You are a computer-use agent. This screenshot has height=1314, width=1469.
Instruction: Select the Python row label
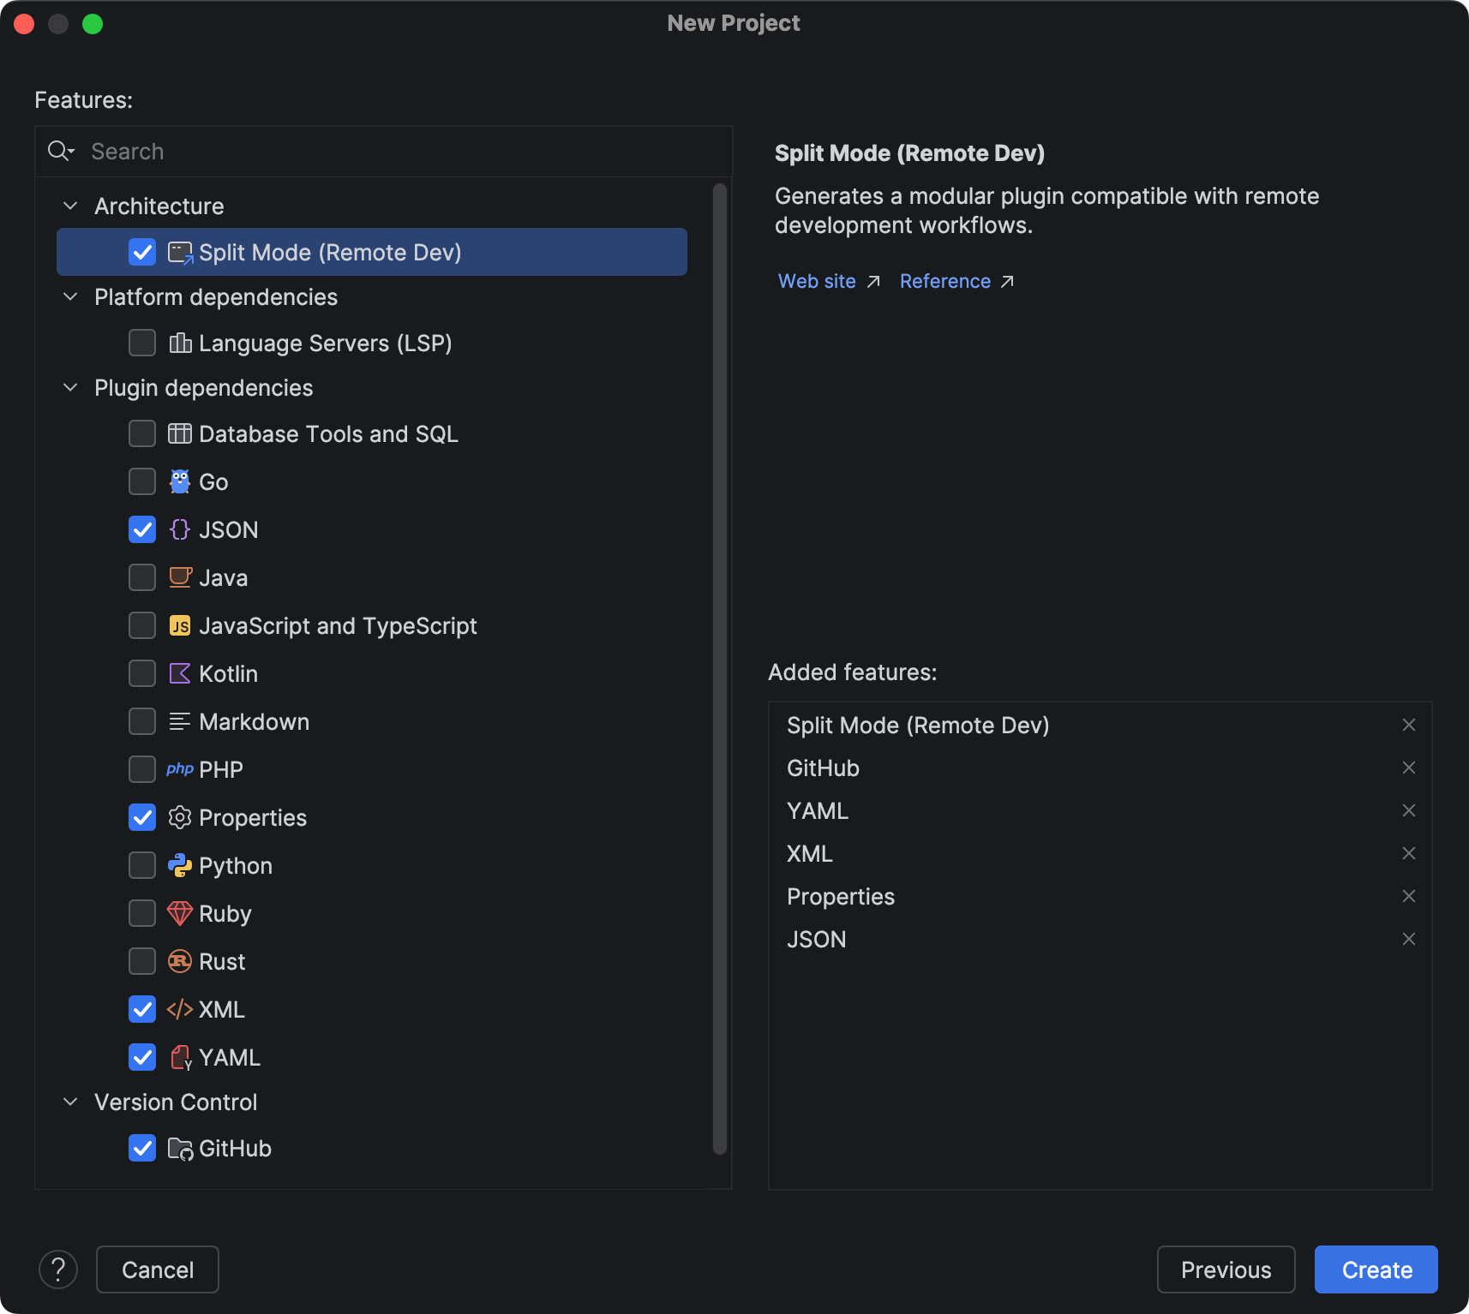coord(236,866)
